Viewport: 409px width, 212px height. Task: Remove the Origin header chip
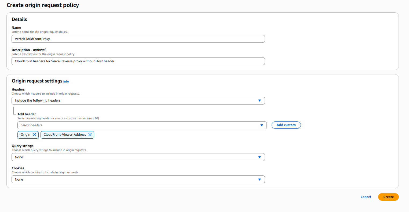click(x=34, y=135)
